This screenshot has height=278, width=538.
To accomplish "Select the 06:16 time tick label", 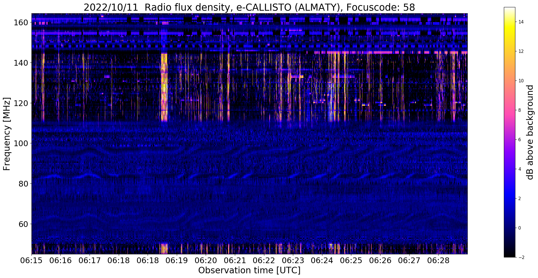I will tap(60, 261).
